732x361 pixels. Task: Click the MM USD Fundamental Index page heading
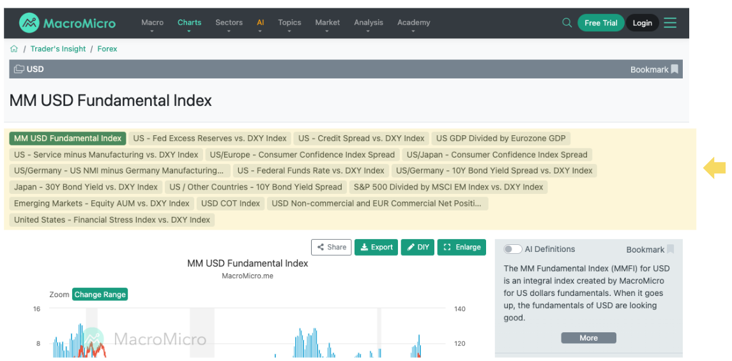coord(111,100)
